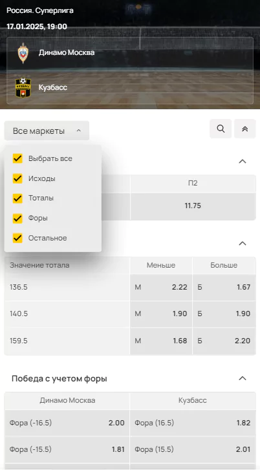Collapse the outcomes section above the П2 column
260x470 pixels.
[x=243, y=161]
